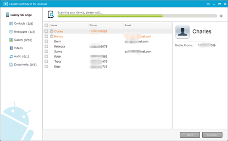
Task: Click the Mobile Phone value in details
Action: click(x=207, y=45)
